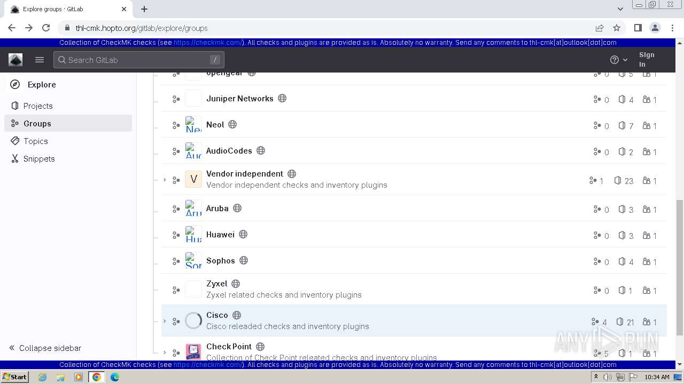The height and width of the screenshot is (384, 684).
Task: Open the Explore heading in sidebar
Action: pos(42,84)
